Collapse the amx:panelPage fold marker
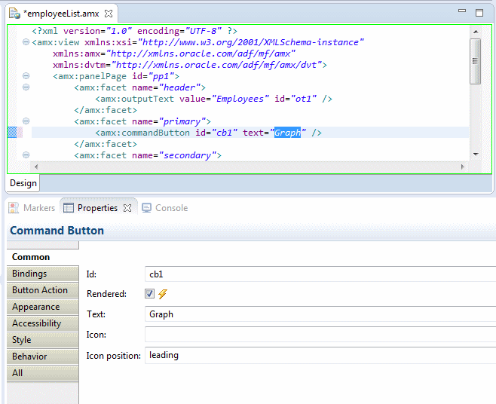 pyautogui.click(x=26, y=76)
